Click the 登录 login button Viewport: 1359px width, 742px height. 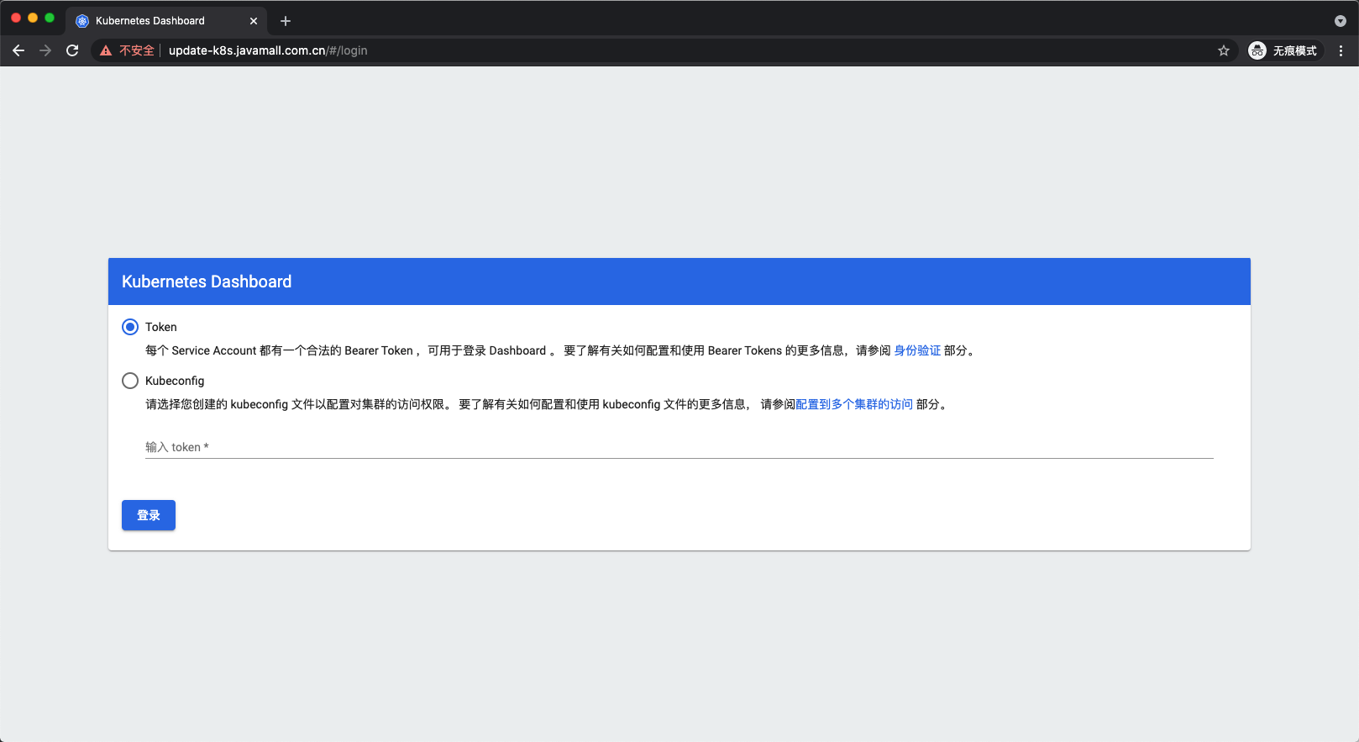pyautogui.click(x=149, y=515)
